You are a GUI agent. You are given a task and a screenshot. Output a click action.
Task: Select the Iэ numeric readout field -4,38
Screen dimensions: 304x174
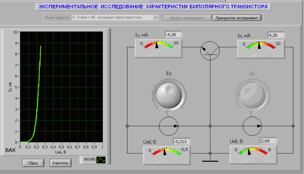point(173,34)
